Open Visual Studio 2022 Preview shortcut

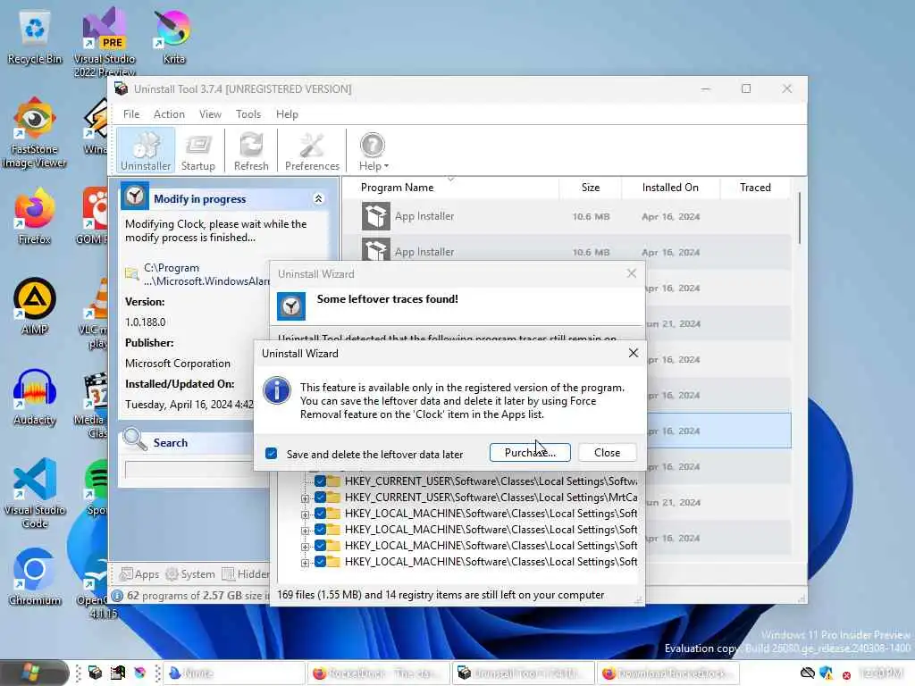[105, 41]
